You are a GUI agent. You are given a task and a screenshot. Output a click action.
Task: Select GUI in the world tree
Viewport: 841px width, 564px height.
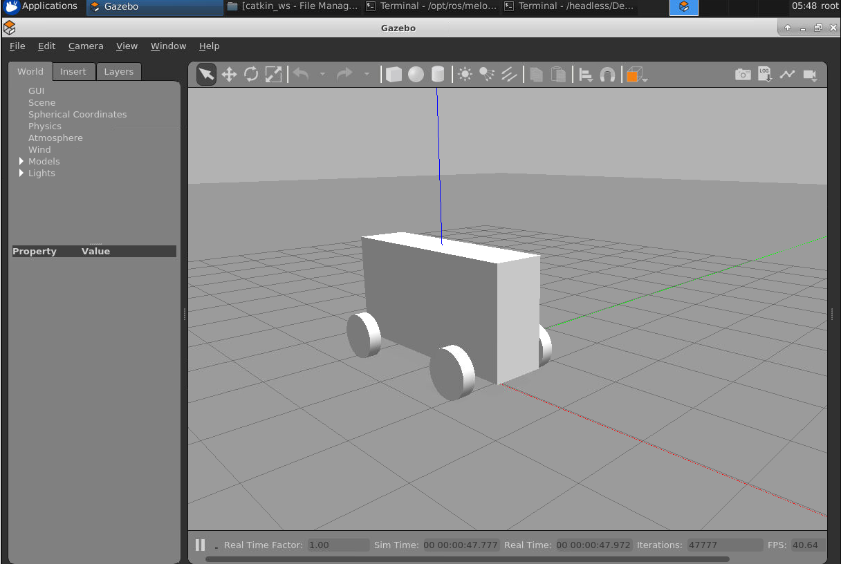[x=36, y=91]
